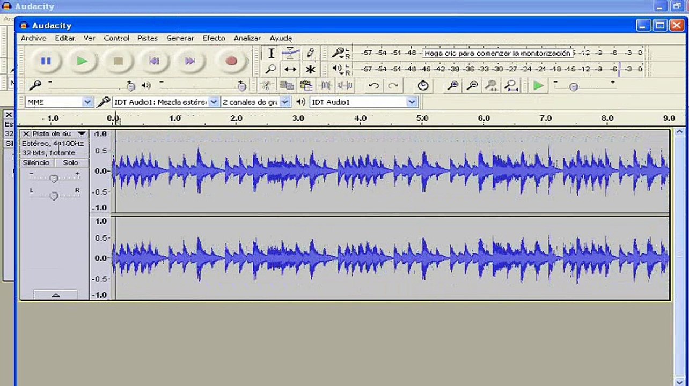Click the Play-at-speed green arrow

538,85
